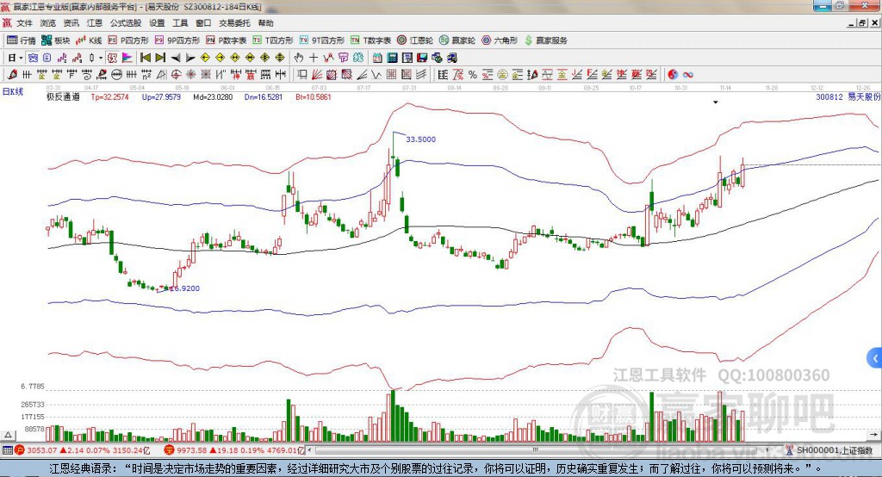The image size is (882, 477).
Task: Open the T数字表 number table
Action: pos(376,40)
